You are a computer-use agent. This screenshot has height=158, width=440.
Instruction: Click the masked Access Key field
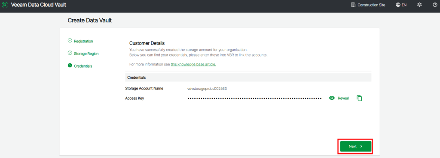(255, 98)
